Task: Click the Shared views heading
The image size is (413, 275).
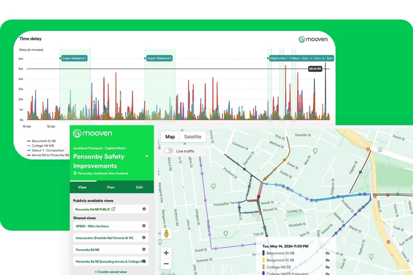Action: 84,218
